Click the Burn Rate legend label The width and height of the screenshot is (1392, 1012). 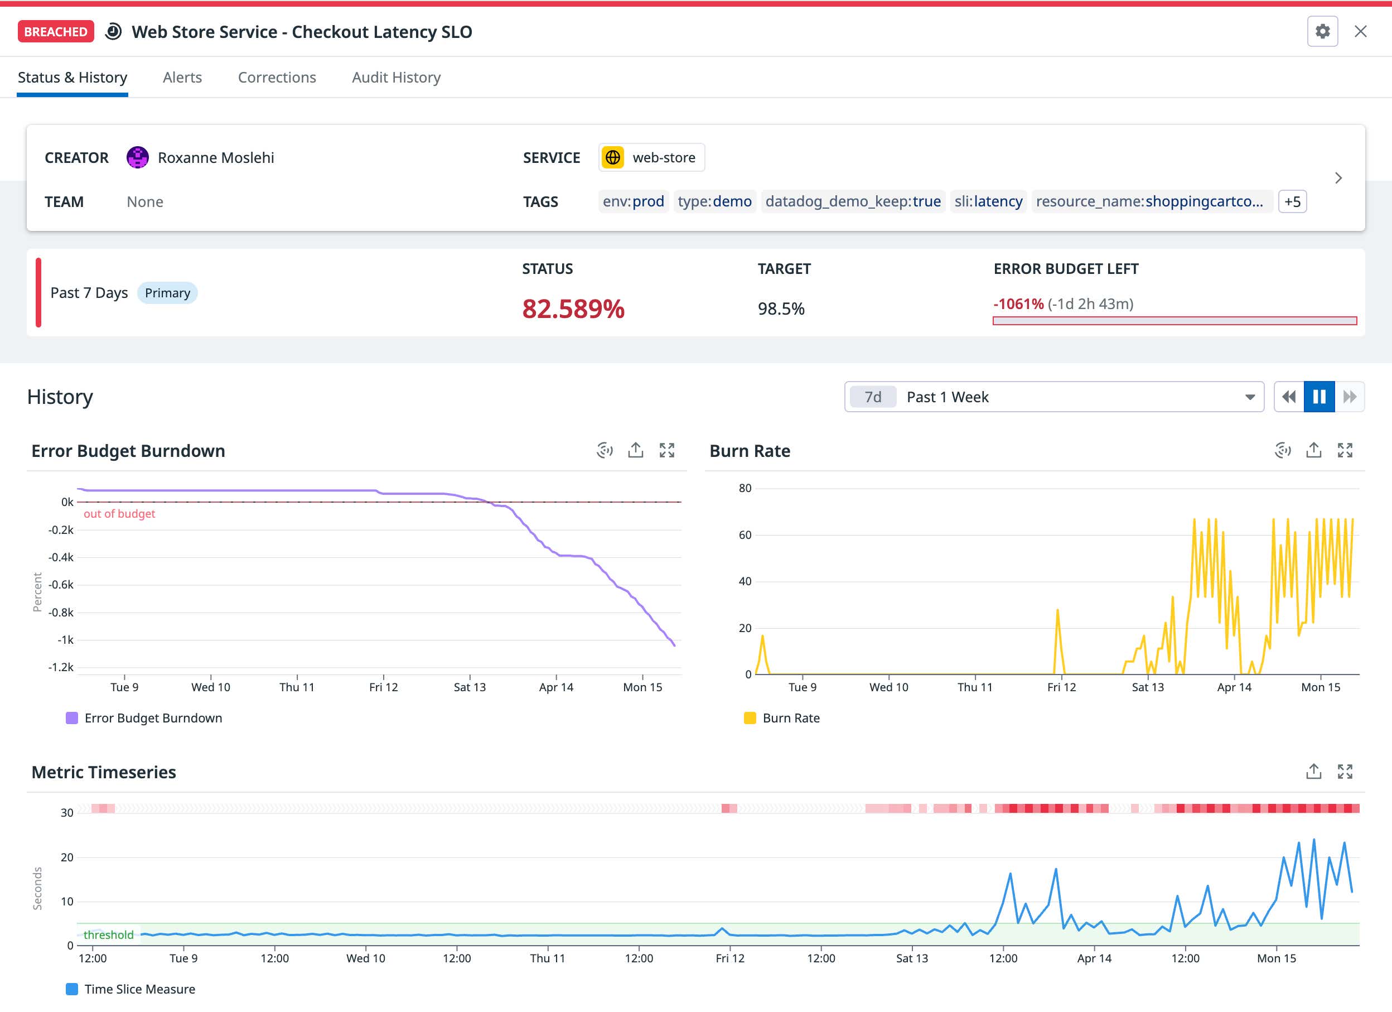[x=791, y=718]
